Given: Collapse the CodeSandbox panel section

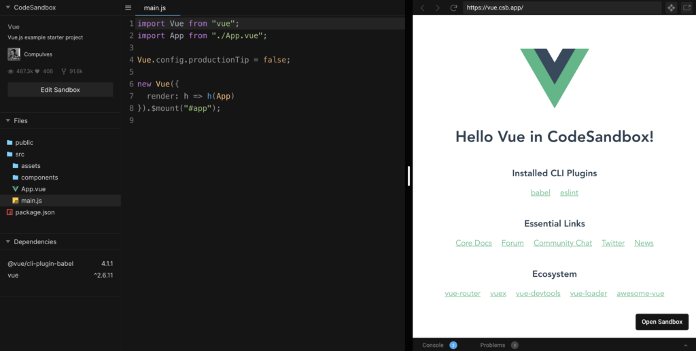Looking at the screenshot, I should pos(7,7).
